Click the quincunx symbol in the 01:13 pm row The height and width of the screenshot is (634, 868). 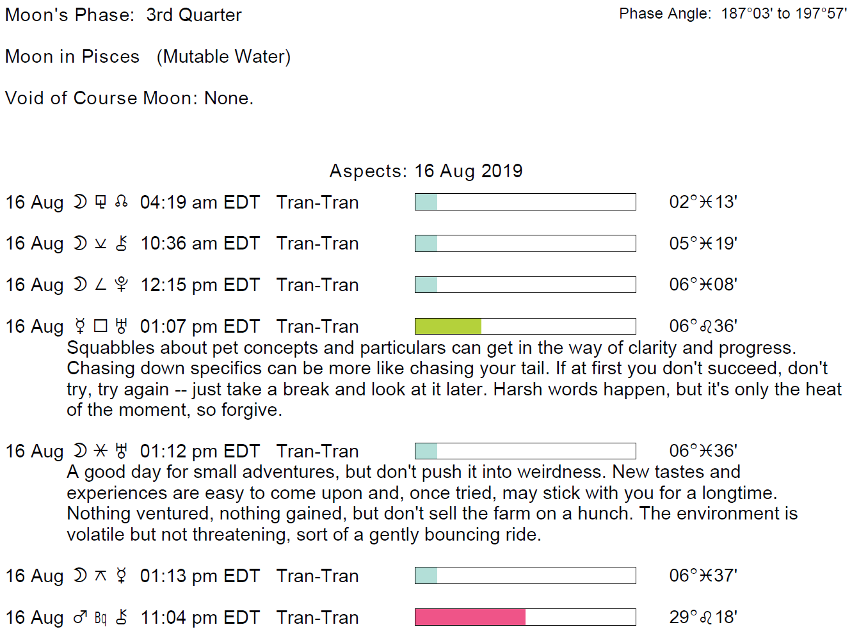tap(100, 576)
